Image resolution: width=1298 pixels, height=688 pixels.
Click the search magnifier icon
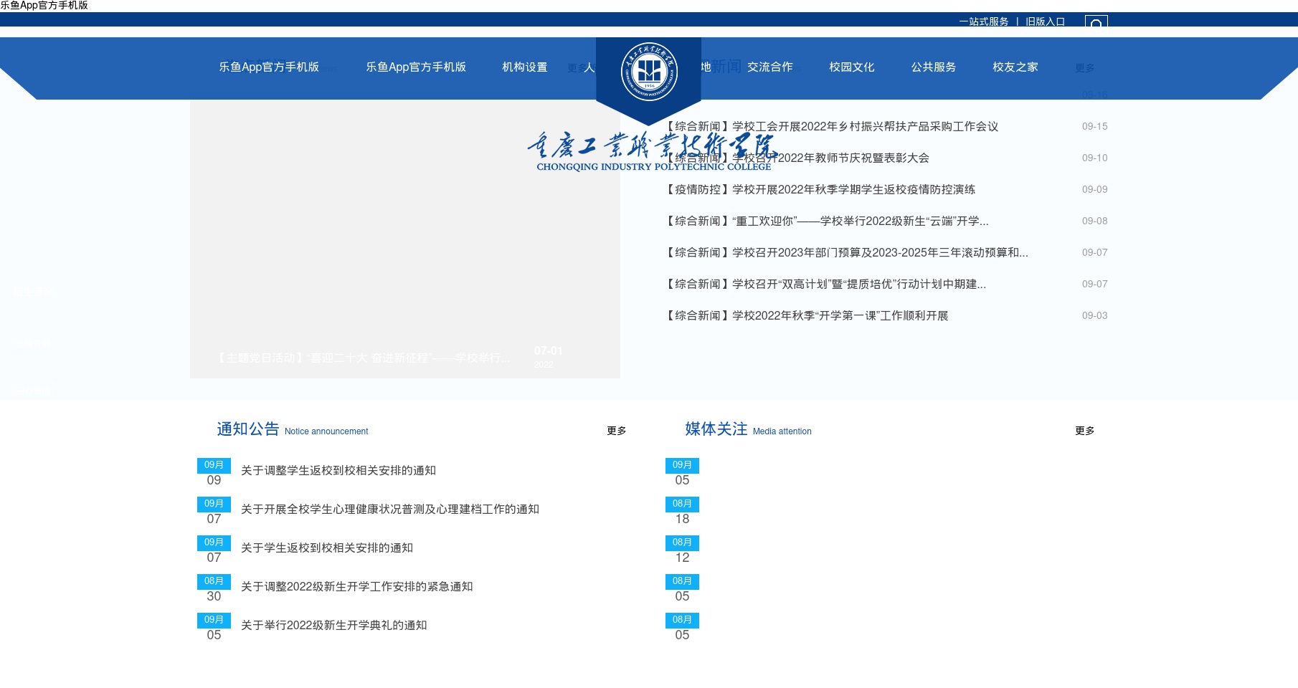(x=1096, y=22)
